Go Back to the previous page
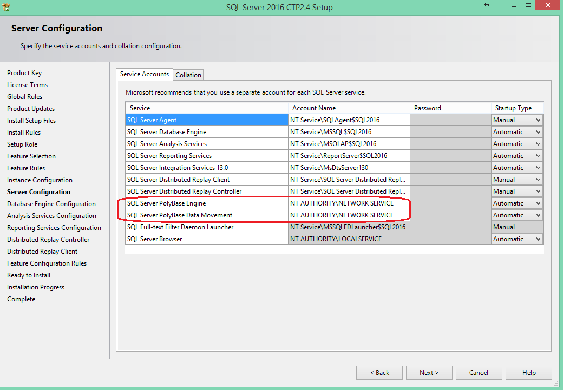This screenshot has height=390, width=563. (379, 372)
